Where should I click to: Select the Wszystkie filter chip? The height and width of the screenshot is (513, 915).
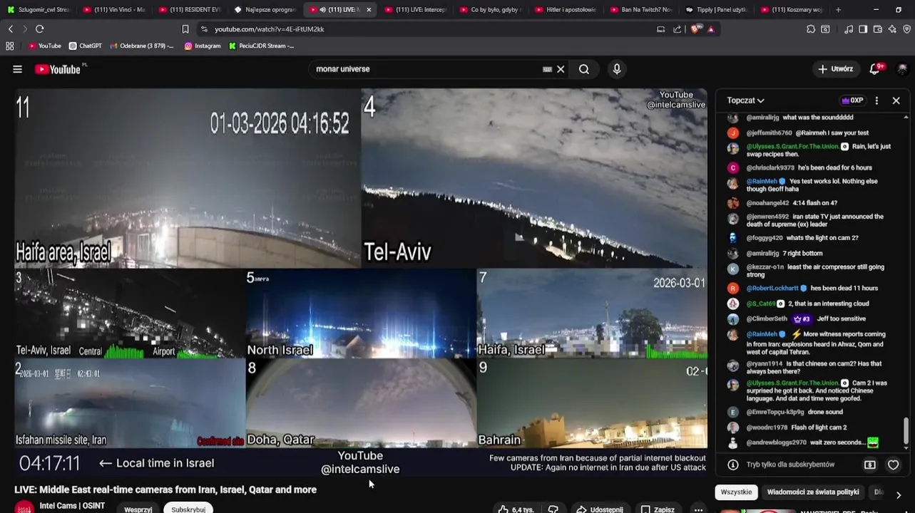(736, 492)
